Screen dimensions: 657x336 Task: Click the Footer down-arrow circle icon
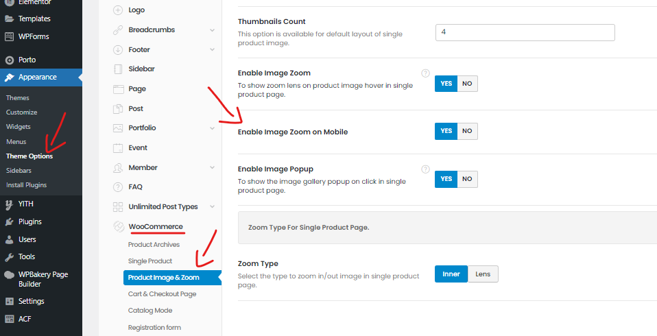(x=118, y=49)
